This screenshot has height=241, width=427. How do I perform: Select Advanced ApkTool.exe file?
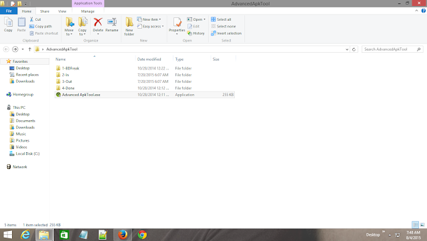point(145,95)
